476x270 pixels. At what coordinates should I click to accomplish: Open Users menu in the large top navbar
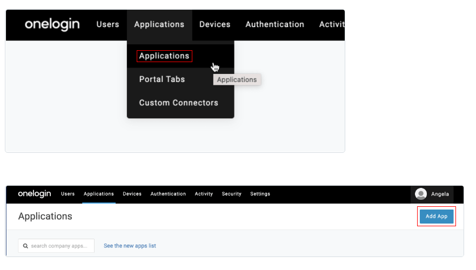point(108,24)
